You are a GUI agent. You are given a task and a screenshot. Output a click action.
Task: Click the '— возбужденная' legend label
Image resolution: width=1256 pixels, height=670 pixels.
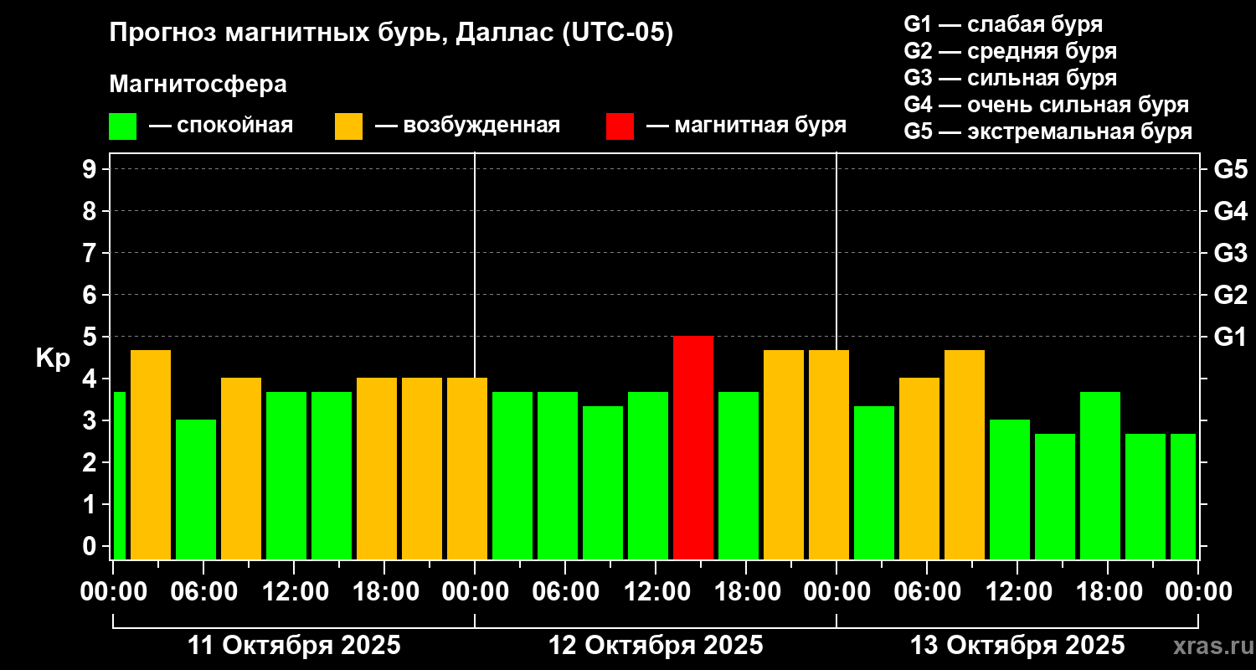[x=467, y=126]
